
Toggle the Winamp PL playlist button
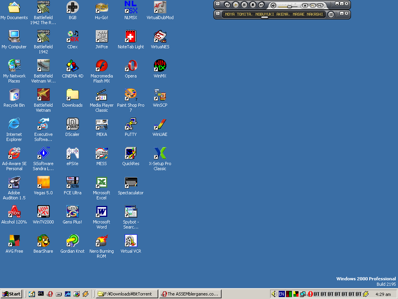[x=313, y=5]
